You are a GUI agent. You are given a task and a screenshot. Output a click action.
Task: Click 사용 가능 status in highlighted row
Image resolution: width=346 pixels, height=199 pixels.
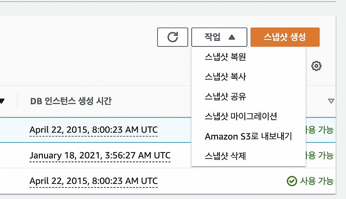click(x=320, y=130)
